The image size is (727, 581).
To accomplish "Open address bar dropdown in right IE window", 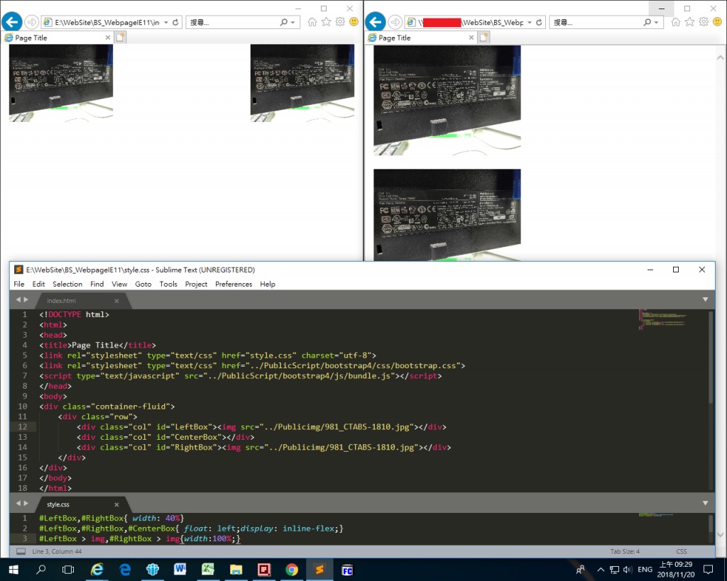I will (530, 22).
